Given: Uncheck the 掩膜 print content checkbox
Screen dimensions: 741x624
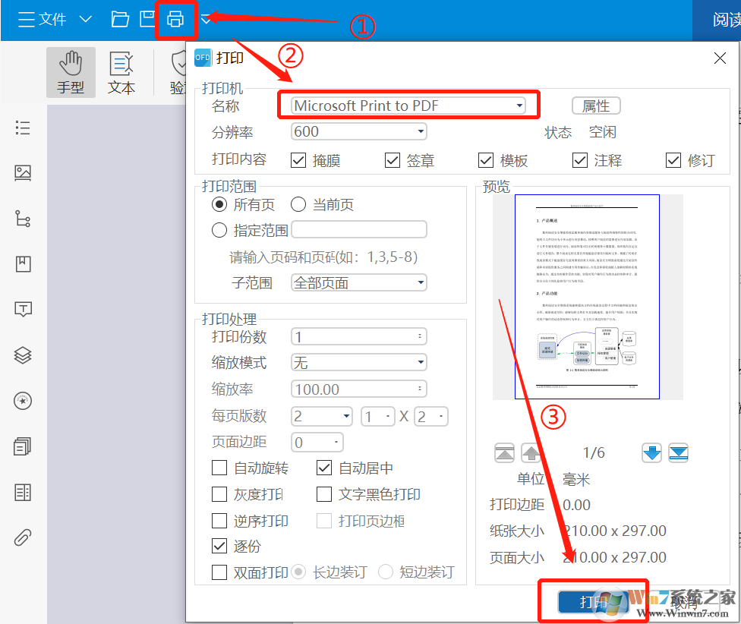Looking at the screenshot, I should (x=298, y=160).
